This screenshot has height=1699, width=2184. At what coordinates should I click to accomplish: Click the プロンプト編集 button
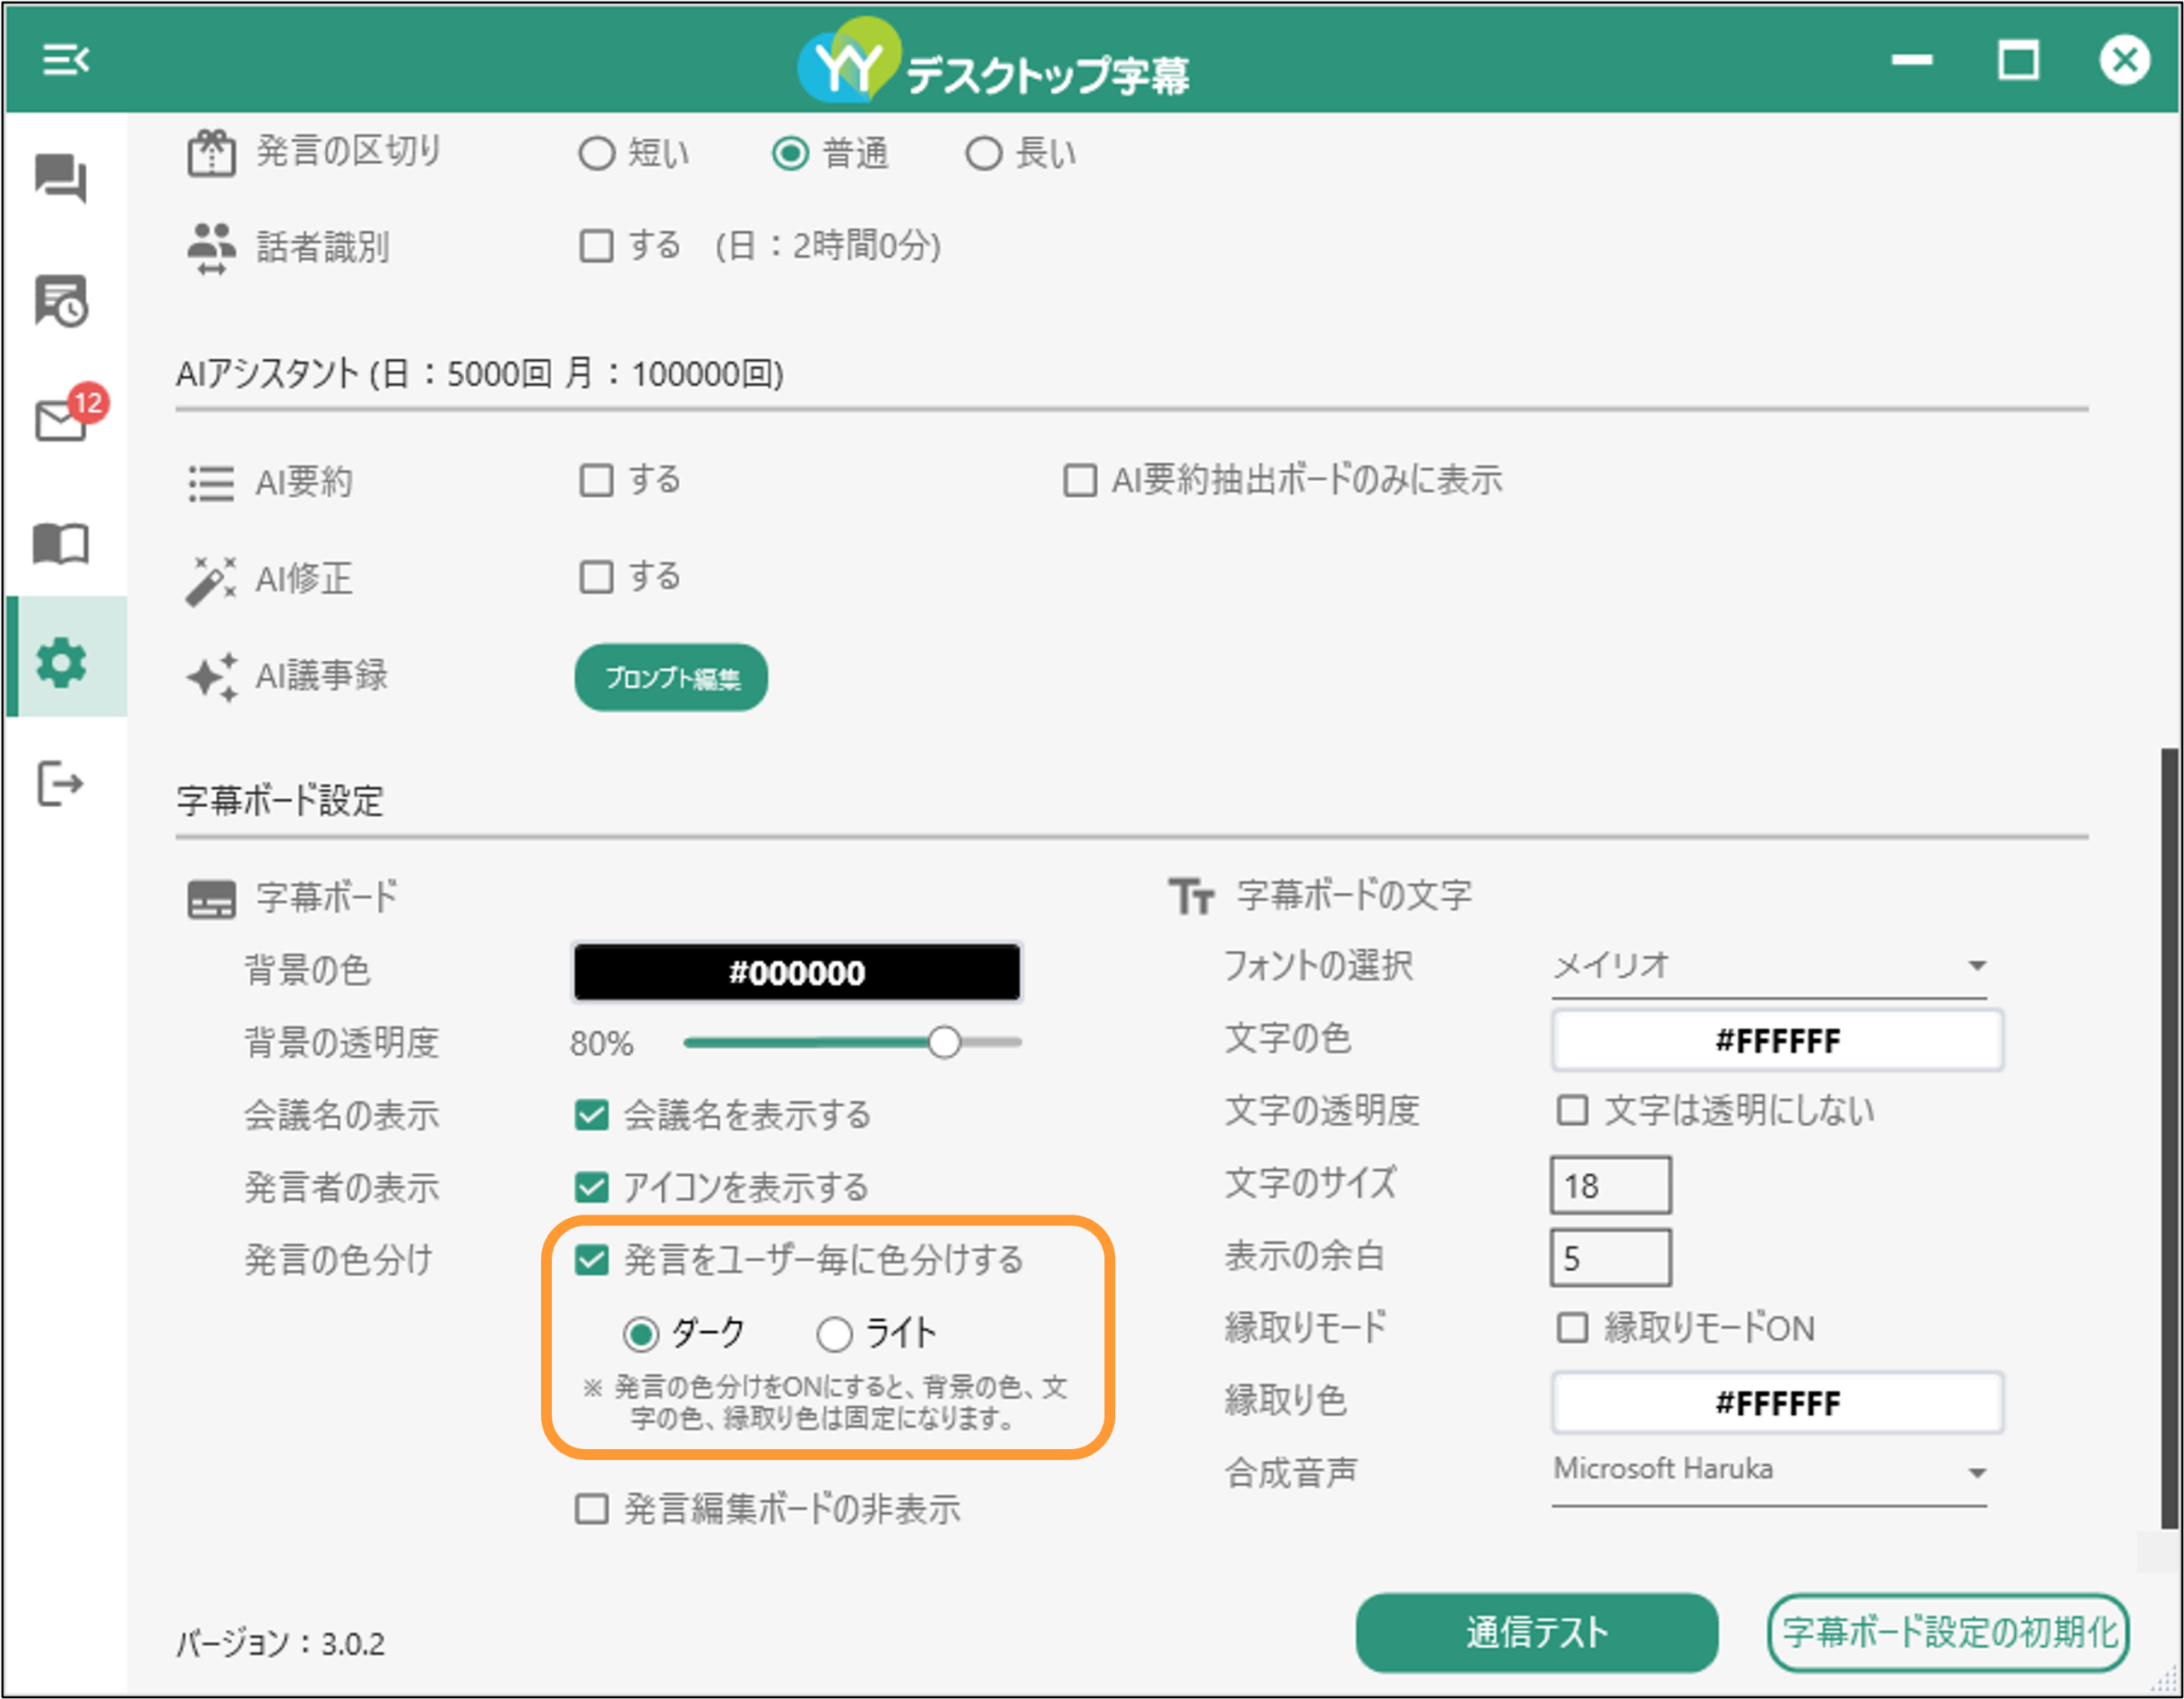click(x=671, y=678)
